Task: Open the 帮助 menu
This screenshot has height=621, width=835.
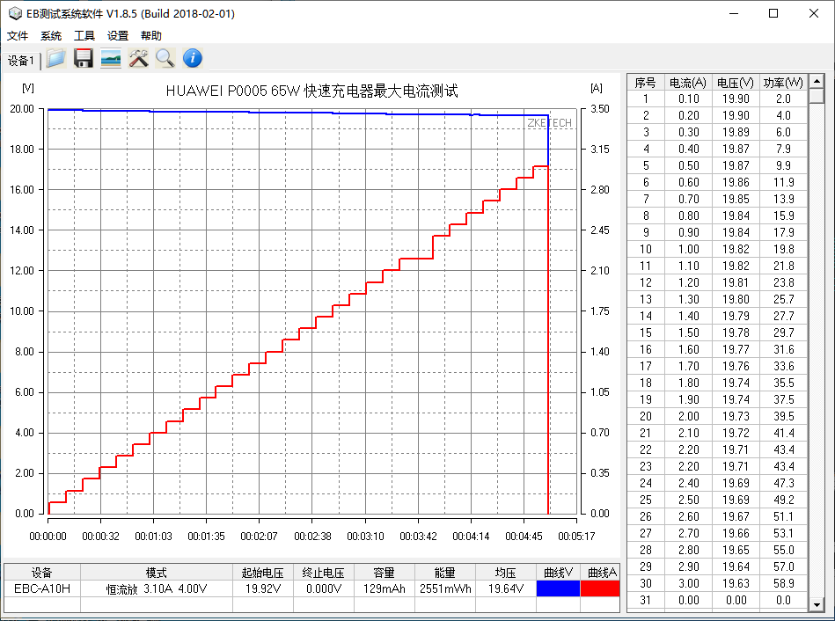Action: (x=151, y=36)
